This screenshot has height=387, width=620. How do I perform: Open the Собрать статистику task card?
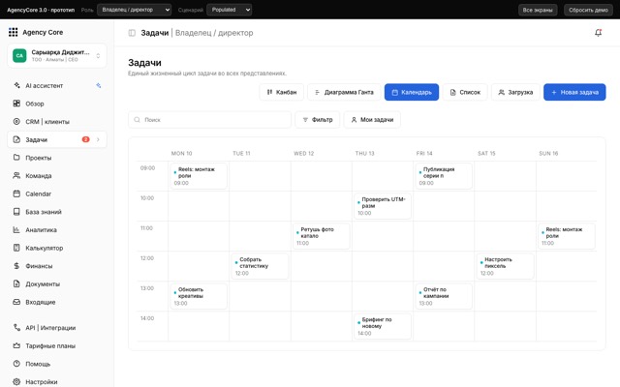[x=260, y=266]
